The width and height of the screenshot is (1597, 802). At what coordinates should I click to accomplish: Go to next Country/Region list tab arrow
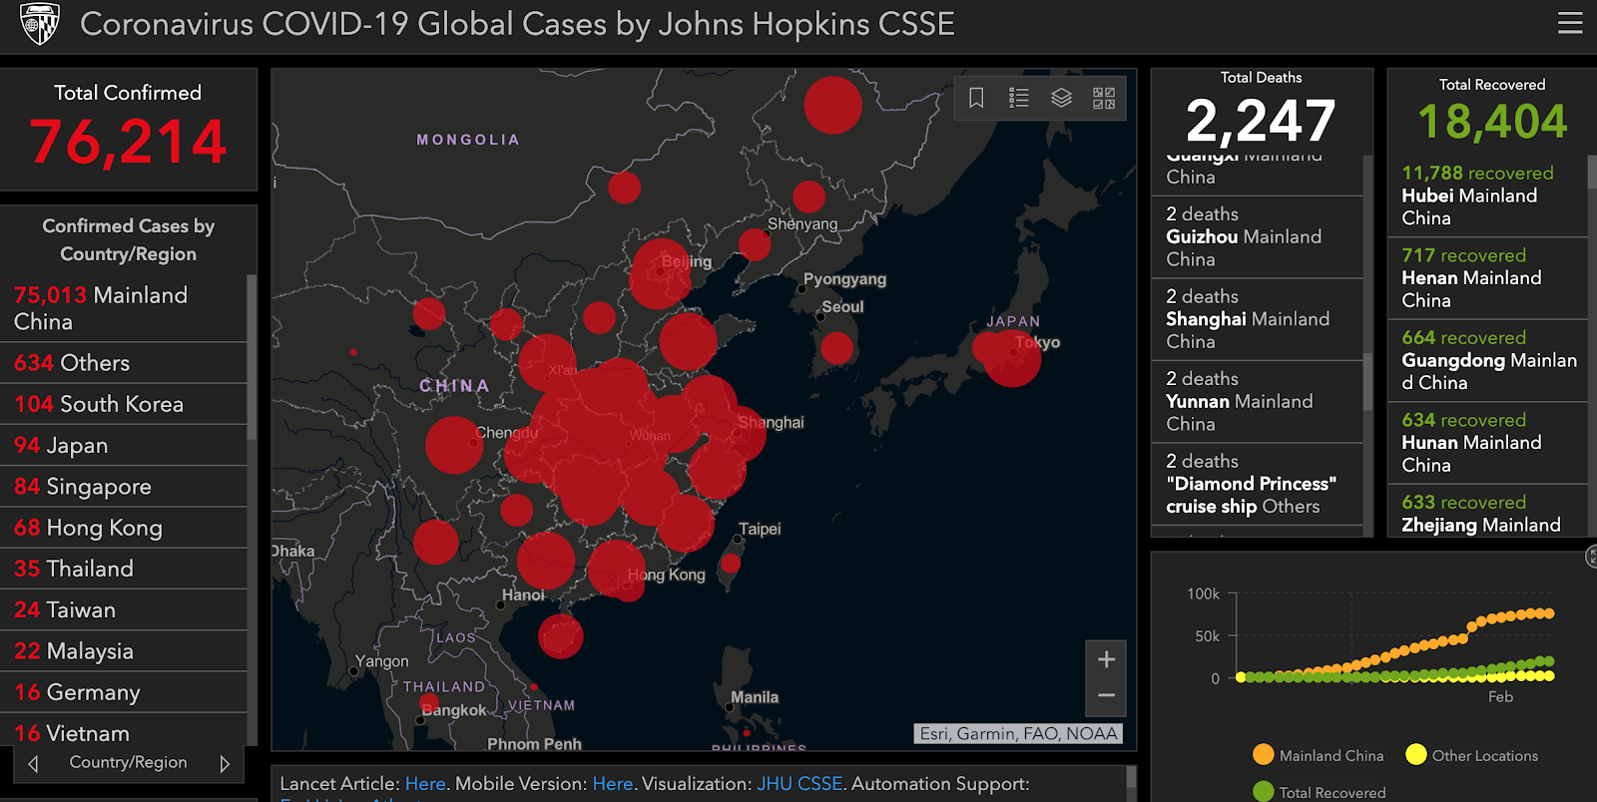(225, 763)
